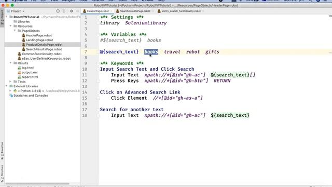The height and width of the screenshot is (187, 332).
Task: Collapse the RobotFWTutorial root folder
Action: coord(6,17)
